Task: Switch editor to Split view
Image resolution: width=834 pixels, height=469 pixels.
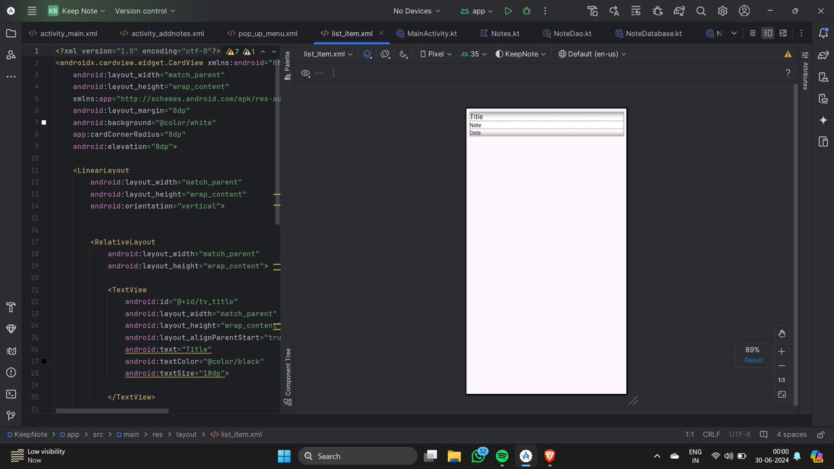Action: [x=768, y=33]
